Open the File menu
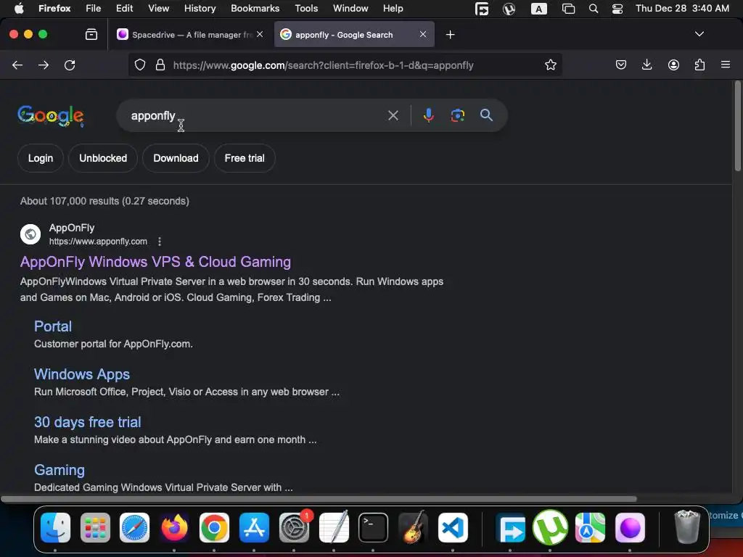Image resolution: width=743 pixels, height=557 pixels. 94,9
